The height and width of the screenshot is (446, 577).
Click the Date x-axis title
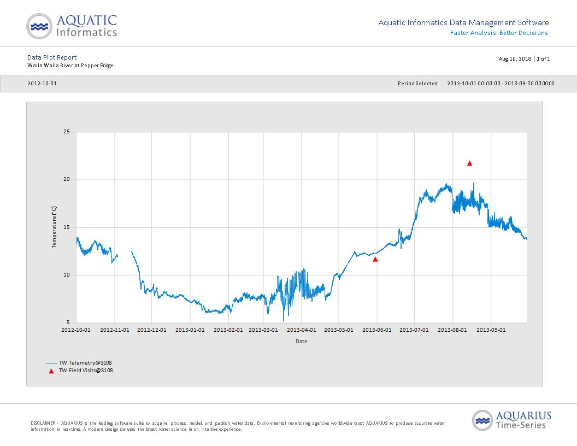click(x=302, y=342)
